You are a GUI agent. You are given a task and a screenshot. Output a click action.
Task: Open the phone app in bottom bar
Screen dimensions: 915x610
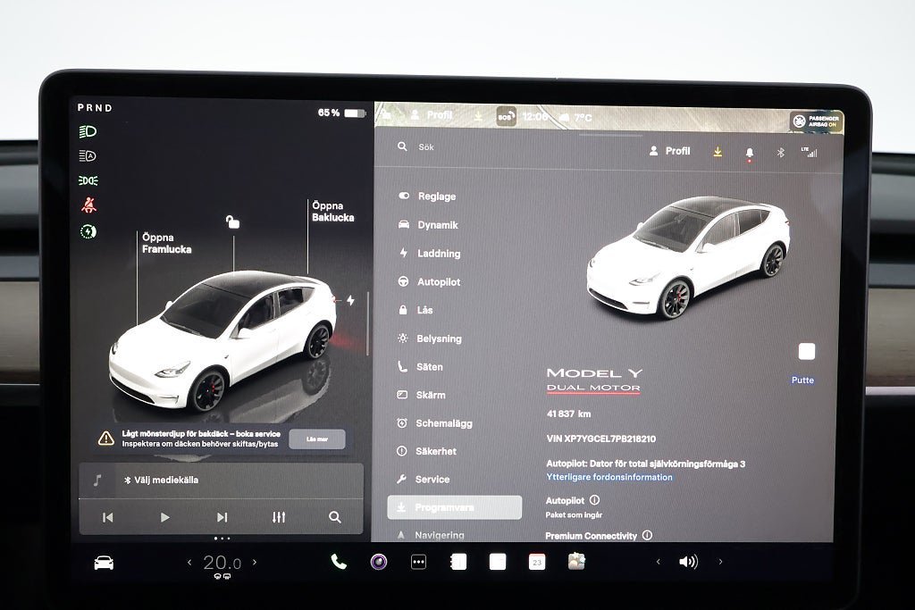(339, 562)
